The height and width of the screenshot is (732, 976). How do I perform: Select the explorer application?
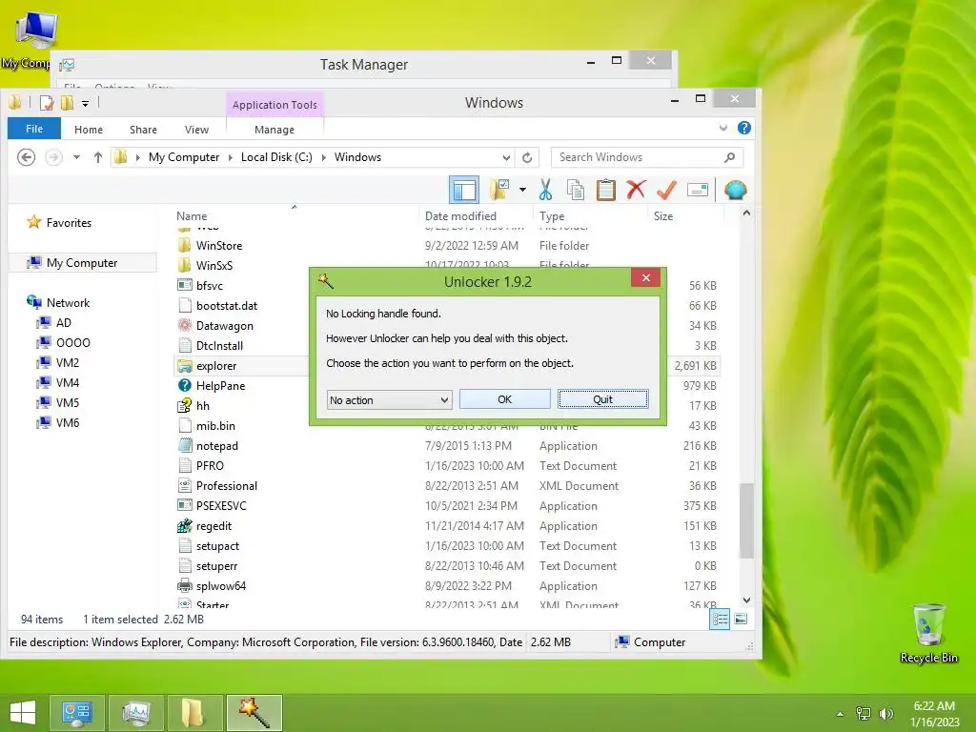tap(216, 366)
